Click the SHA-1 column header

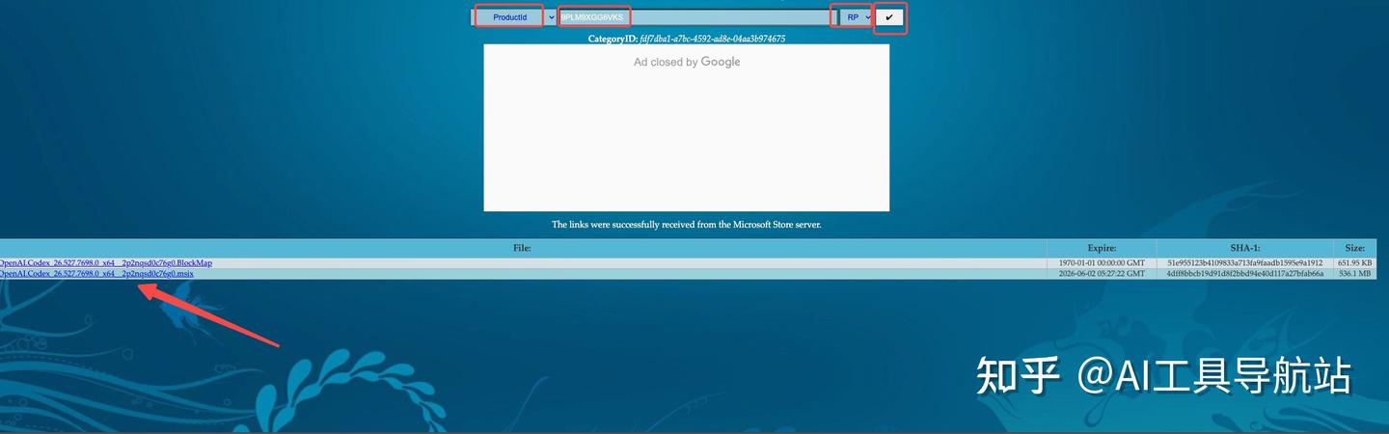1244,248
